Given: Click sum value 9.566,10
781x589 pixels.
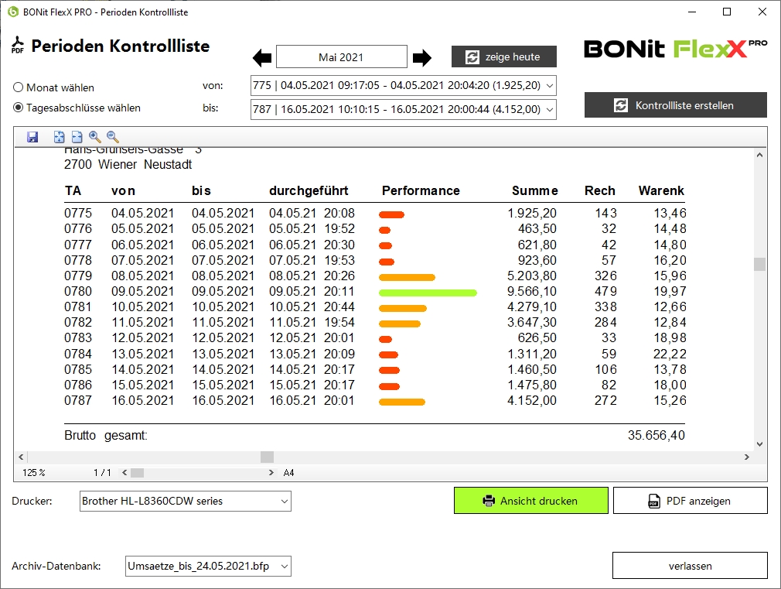Looking at the screenshot, I should 532,291.
